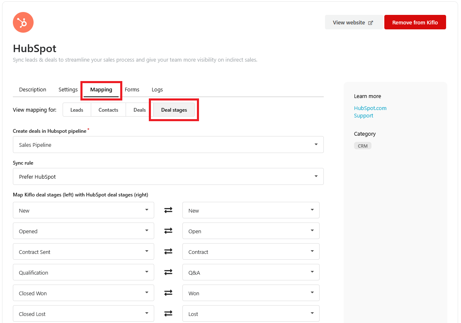Open the Forms tab
The width and height of the screenshot is (461, 323).
132,89
